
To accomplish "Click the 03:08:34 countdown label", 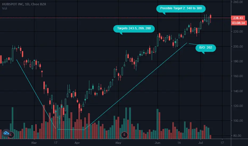I will (238, 23).
